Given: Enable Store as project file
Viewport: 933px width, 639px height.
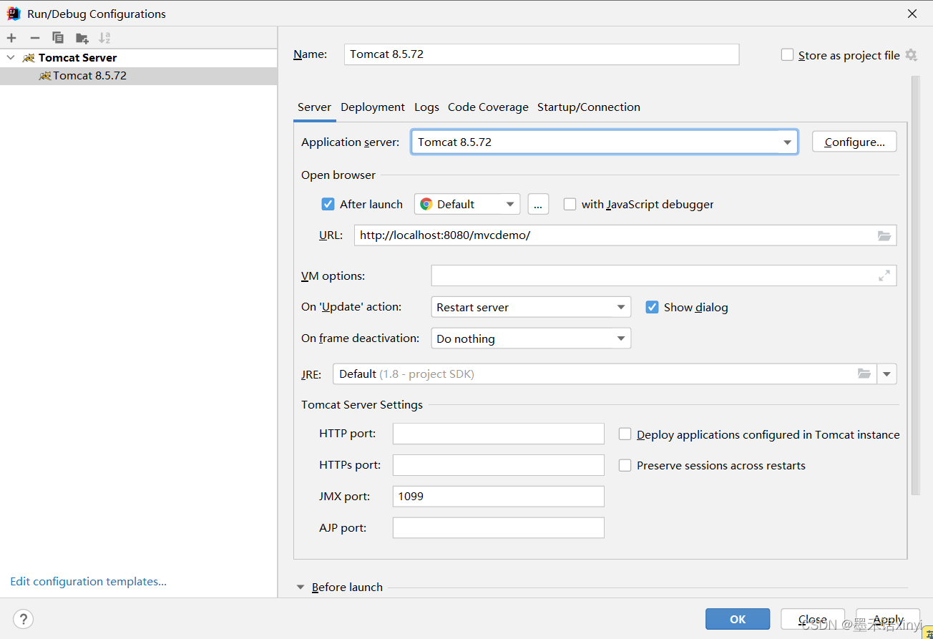Looking at the screenshot, I should (787, 55).
